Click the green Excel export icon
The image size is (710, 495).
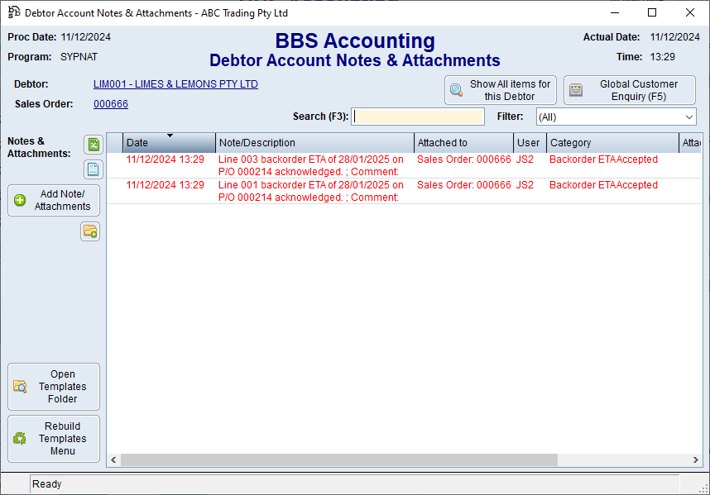tap(94, 145)
